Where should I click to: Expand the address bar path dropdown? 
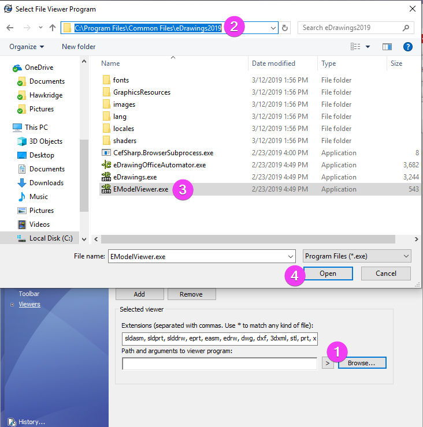273,28
